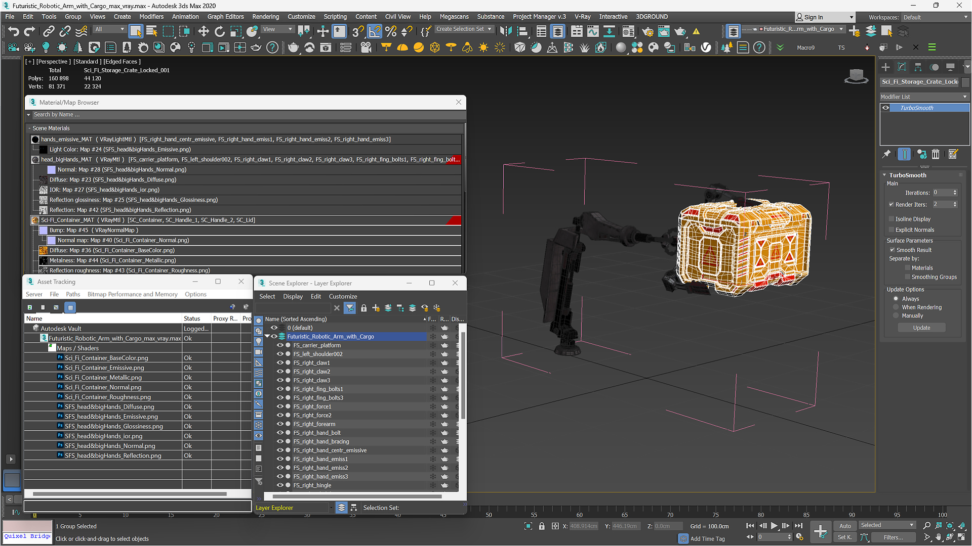The image size is (972, 546).
Task: Remove modifier from stack trash icon
Action: click(936, 154)
